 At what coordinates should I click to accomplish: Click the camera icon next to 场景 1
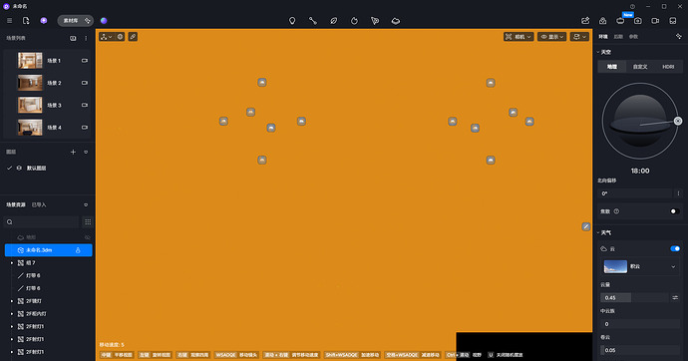tap(84, 61)
